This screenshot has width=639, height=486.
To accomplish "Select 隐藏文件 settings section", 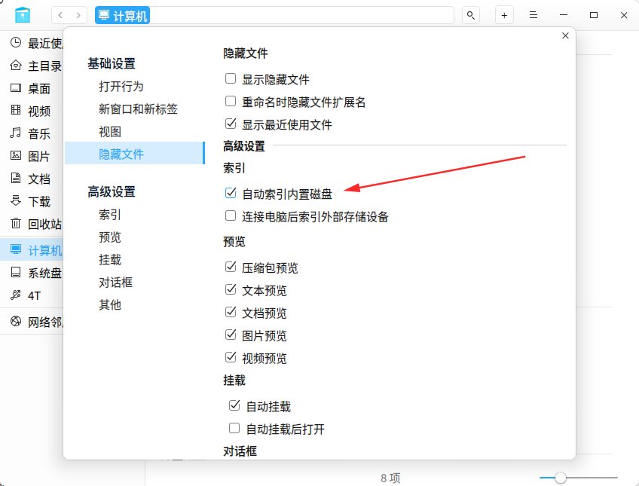I will [x=134, y=153].
